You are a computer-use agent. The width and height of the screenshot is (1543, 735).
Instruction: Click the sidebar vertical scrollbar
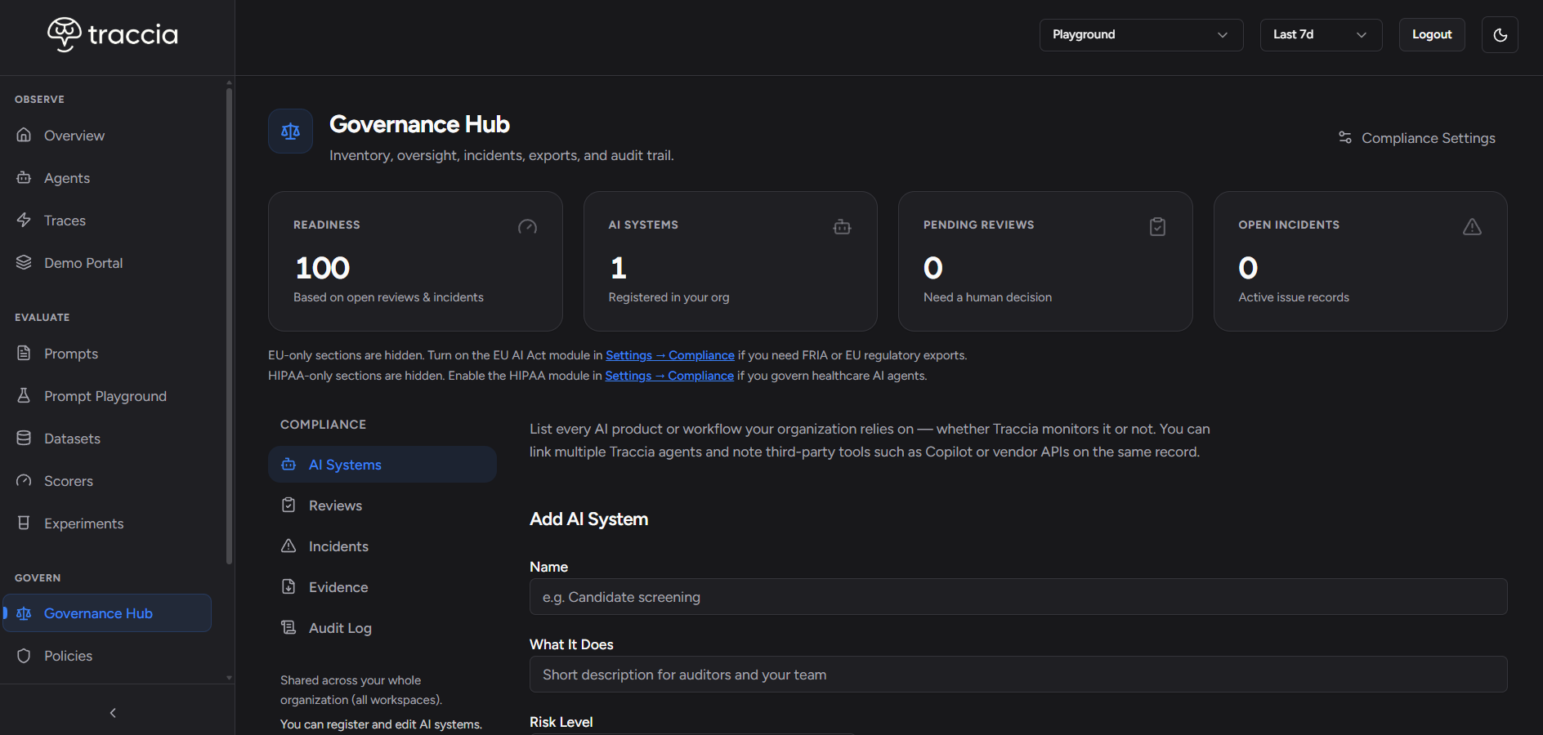click(229, 327)
